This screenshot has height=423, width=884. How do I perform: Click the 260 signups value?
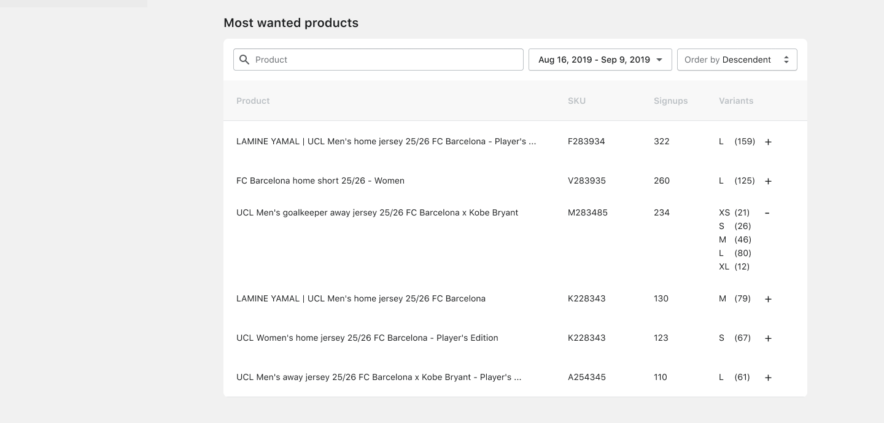[662, 180]
